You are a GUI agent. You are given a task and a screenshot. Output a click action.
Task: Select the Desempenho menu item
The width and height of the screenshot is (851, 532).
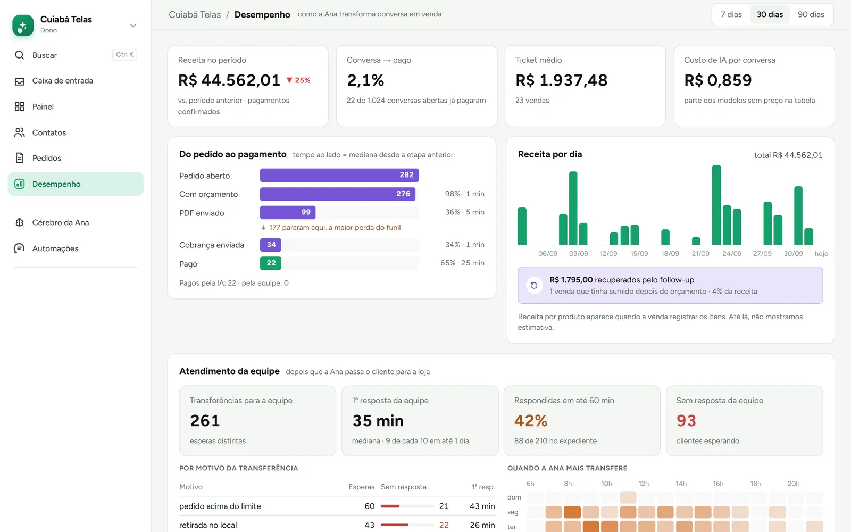coord(76,184)
